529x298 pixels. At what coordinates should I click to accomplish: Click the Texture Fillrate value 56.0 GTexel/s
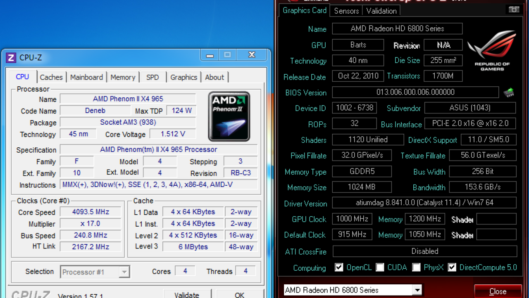pyautogui.click(x=483, y=155)
